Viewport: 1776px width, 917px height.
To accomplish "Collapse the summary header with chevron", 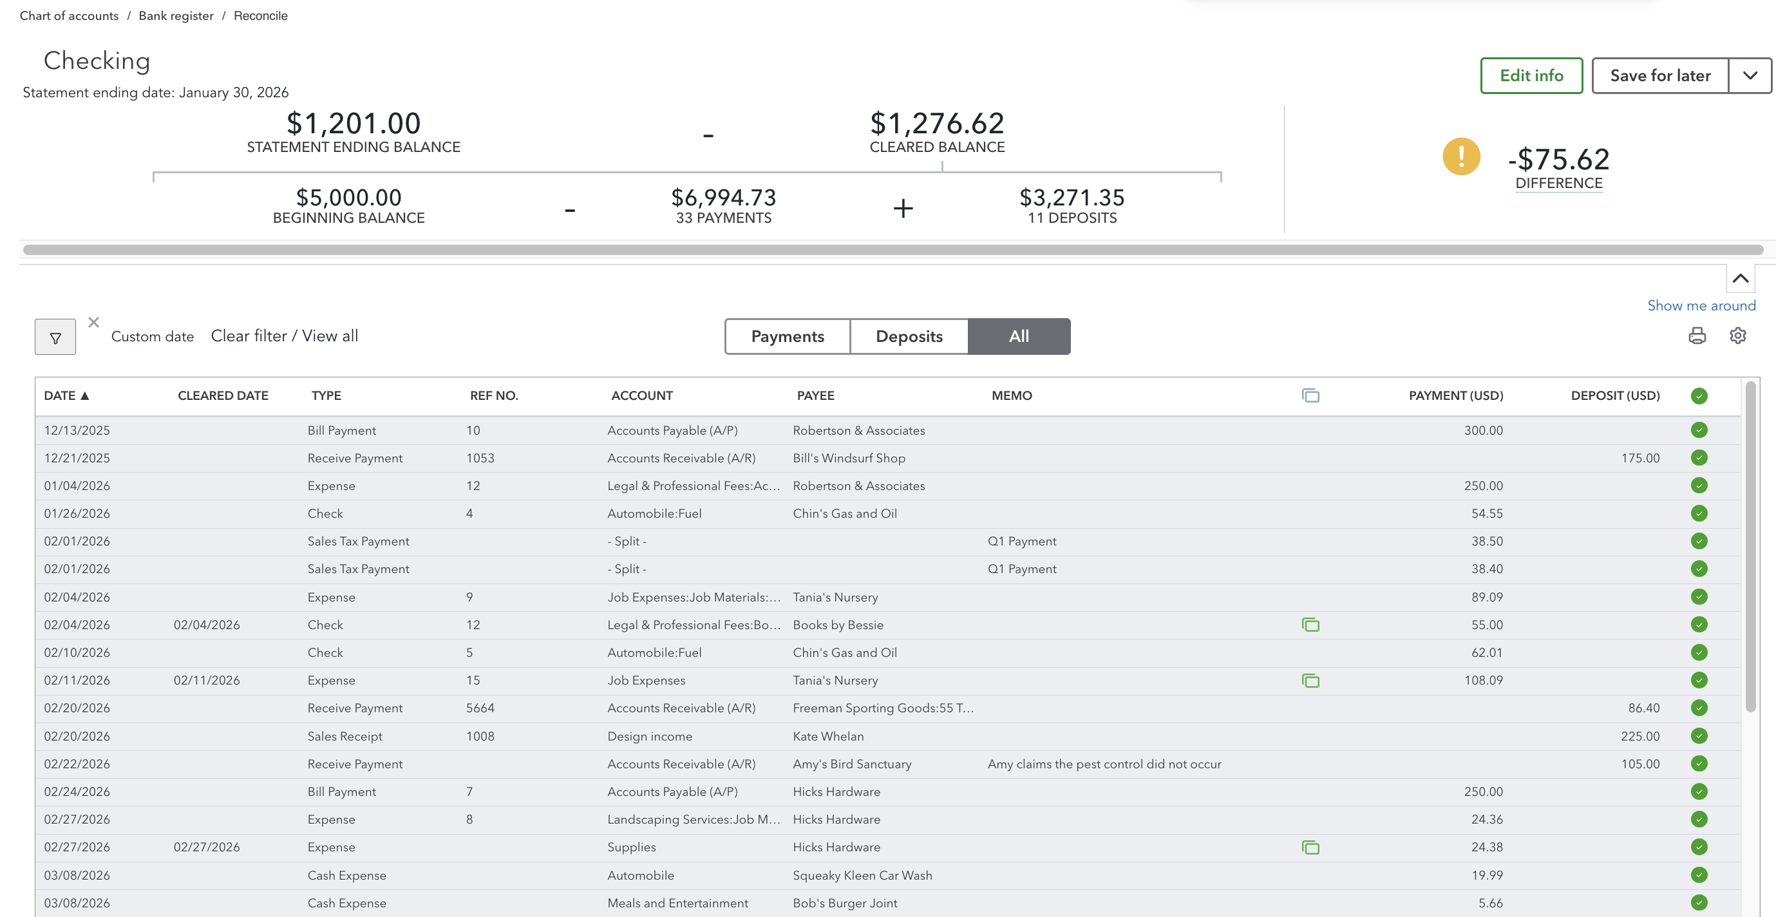I will pos(1740,279).
